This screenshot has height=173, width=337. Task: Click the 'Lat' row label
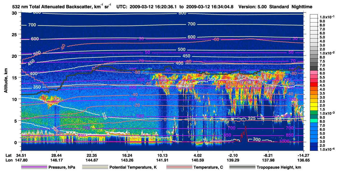pos(9,155)
